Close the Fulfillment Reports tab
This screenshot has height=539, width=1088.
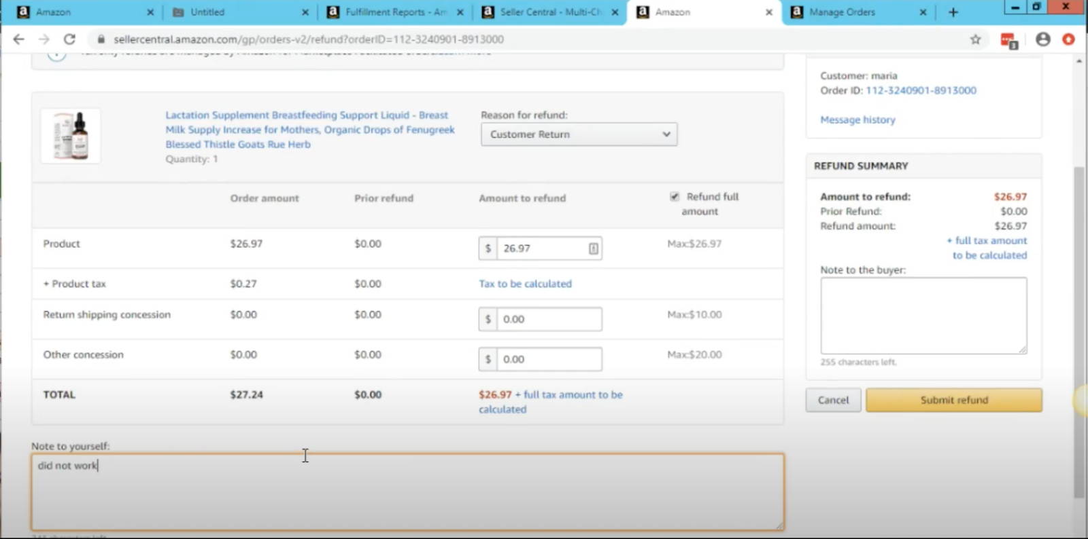tap(460, 12)
